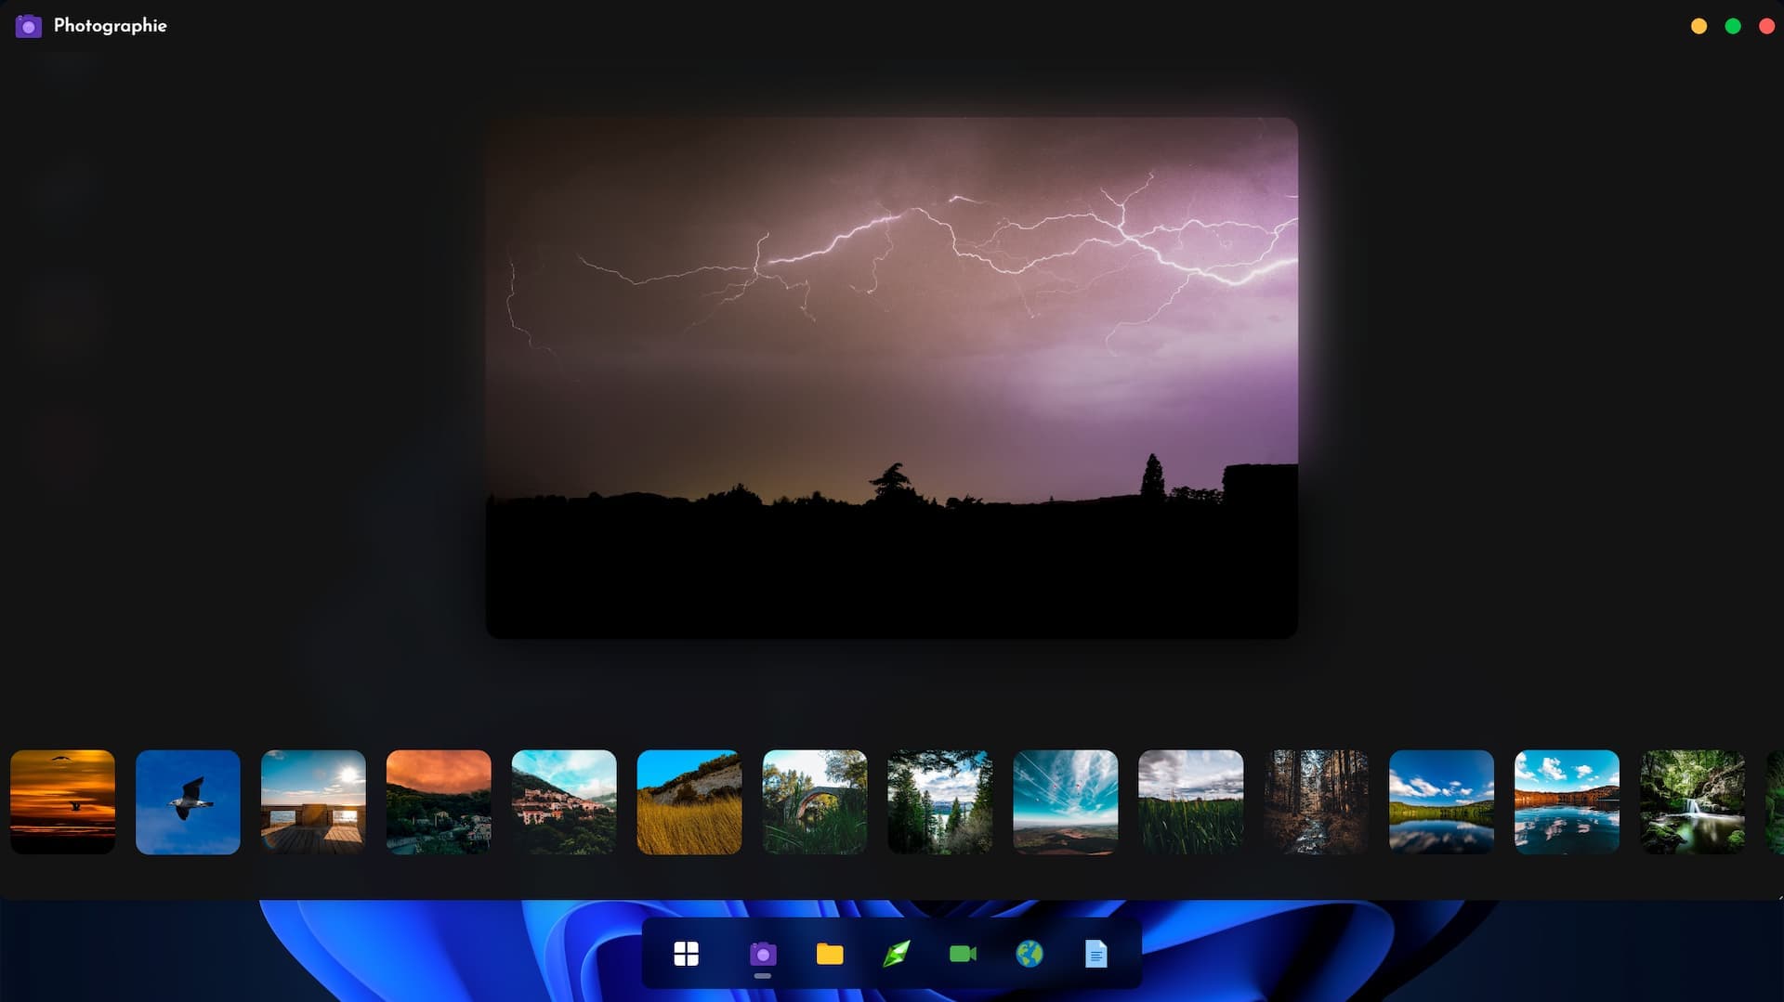1784x1002 pixels.
Task: Select the orange sunset birds thumbnail
Action: tap(62, 802)
